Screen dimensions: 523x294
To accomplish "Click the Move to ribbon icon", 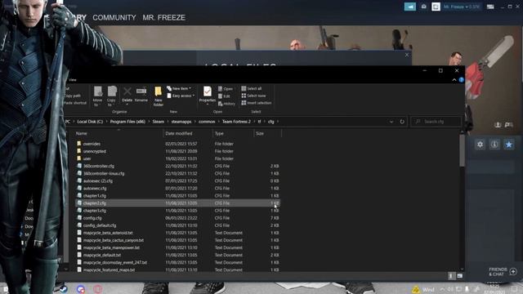I will pyautogui.click(x=97, y=96).
